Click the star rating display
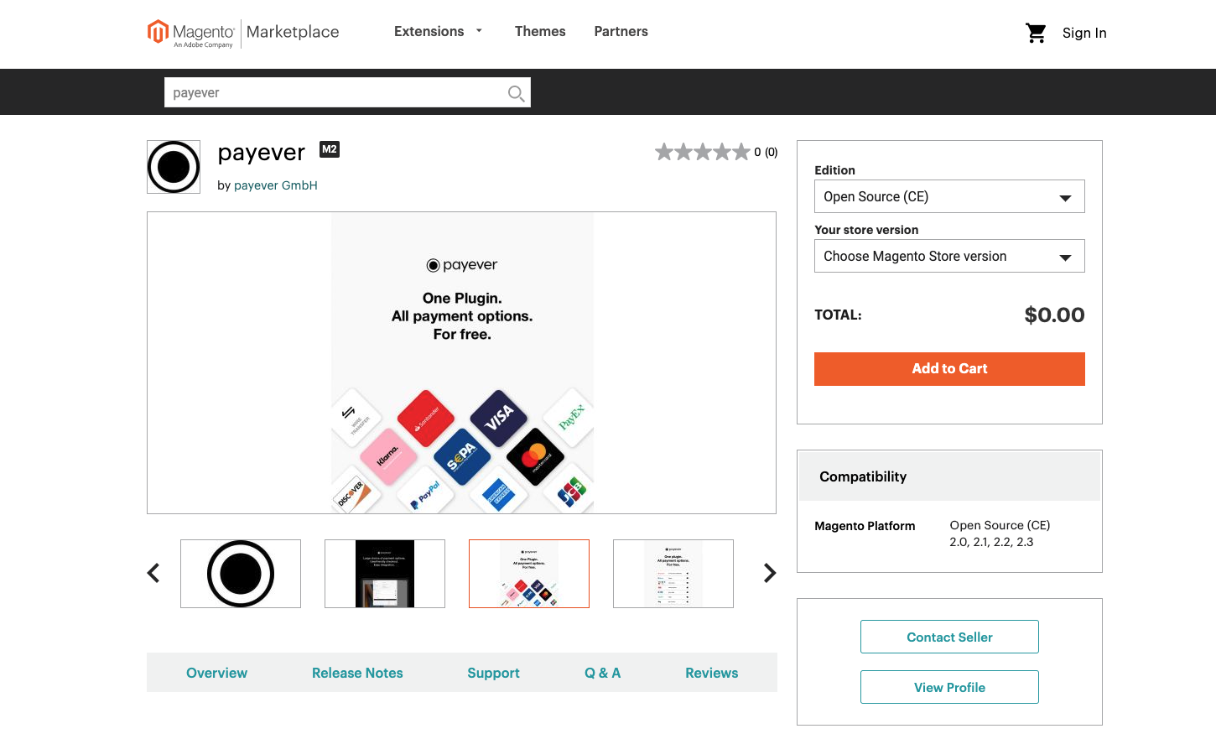Screen dimensions: 1216x739 click(702, 152)
